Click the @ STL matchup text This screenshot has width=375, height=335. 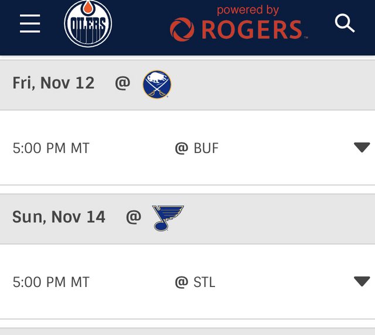pyautogui.click(x=195, y=282)
